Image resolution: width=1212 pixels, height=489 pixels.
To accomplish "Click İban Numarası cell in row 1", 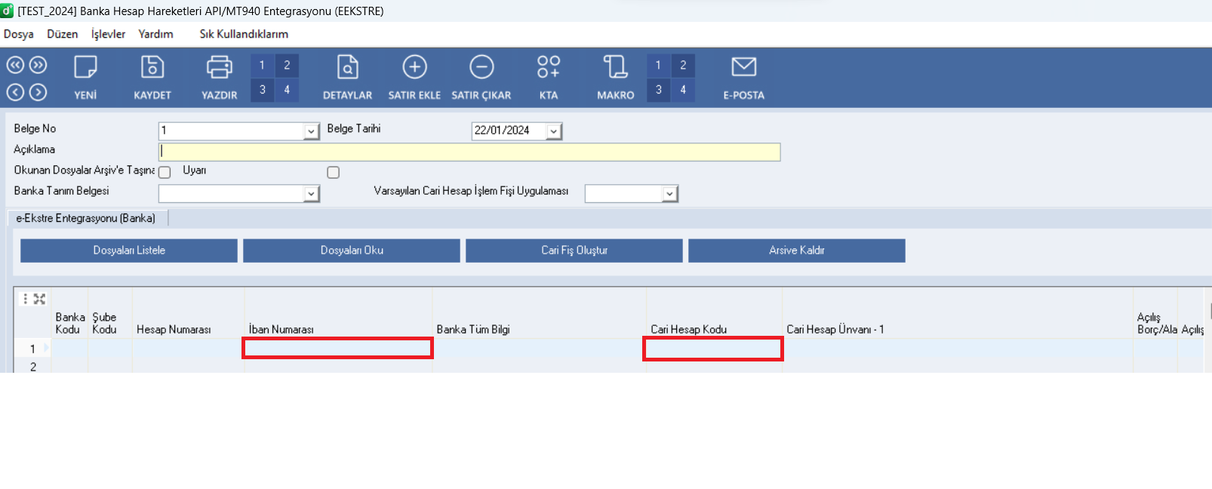I will click(338, 348).
